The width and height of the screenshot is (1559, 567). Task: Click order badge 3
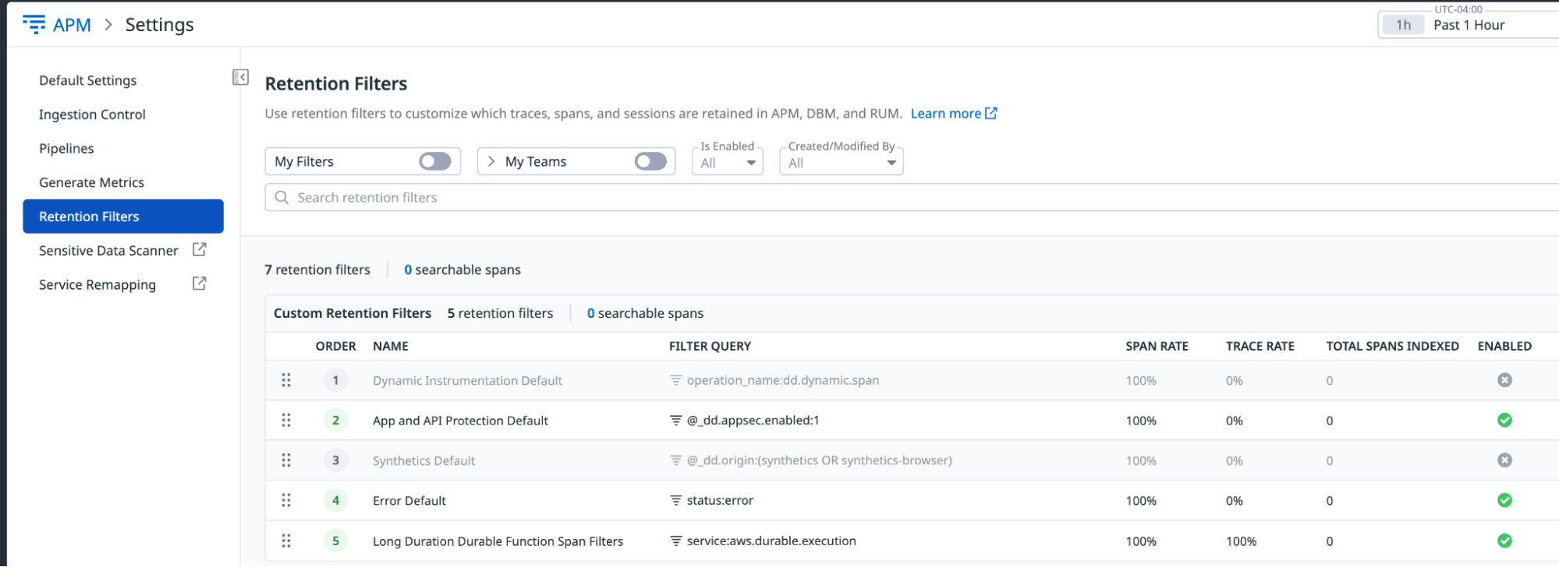[x=335, y=460]
